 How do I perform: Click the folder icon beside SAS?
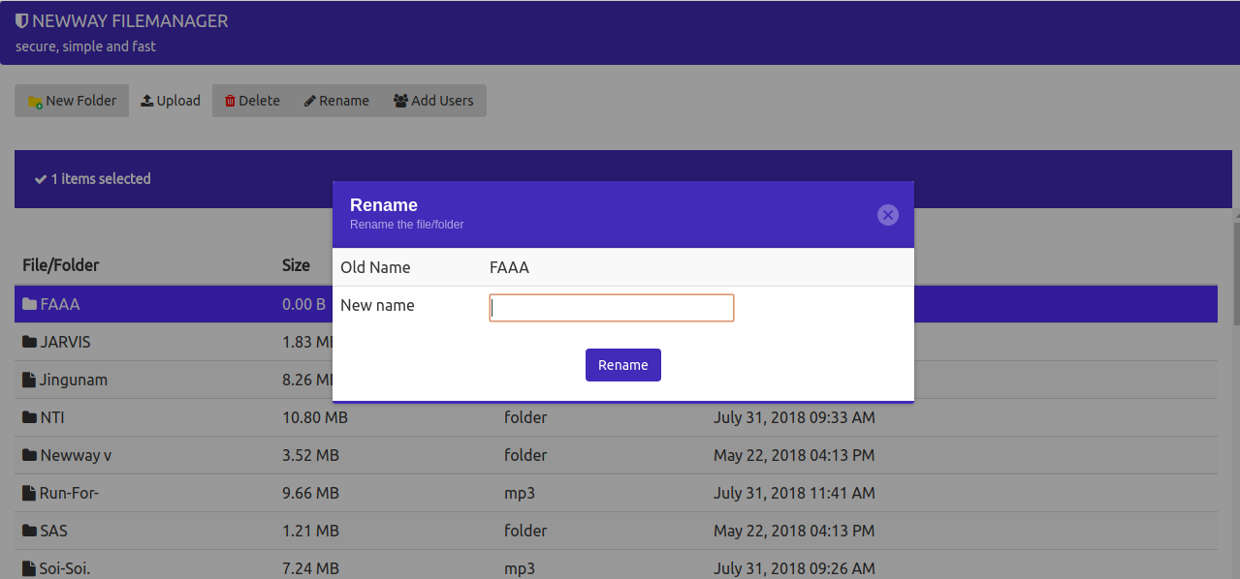[29, 531]
